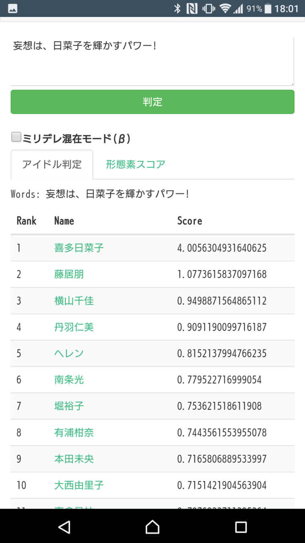Open the 藤居朋 idol link
Viewport: 305px width, 543px height.
[68, 274]
